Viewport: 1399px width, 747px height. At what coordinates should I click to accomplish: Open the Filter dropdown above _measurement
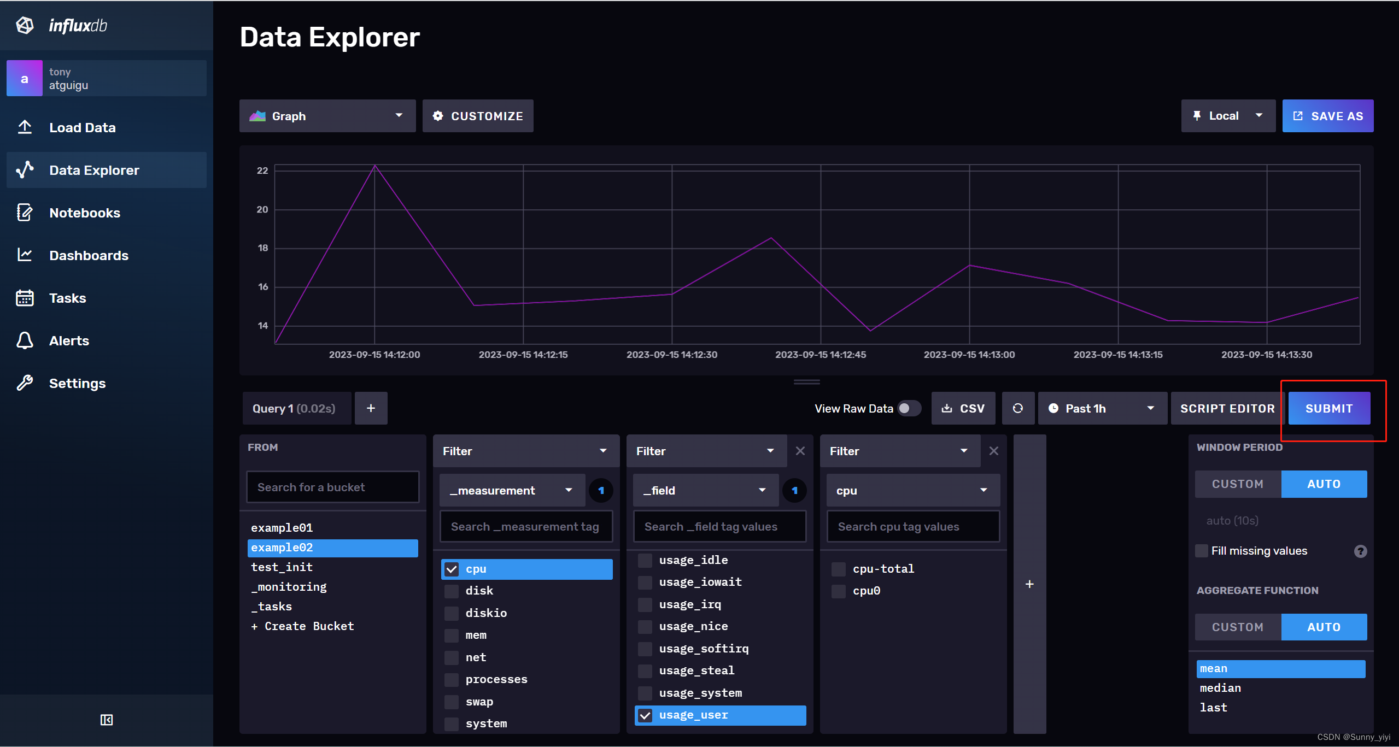point(526,451)
